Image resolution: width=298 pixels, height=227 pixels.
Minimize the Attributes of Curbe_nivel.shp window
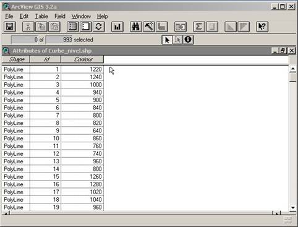[275, 51]
